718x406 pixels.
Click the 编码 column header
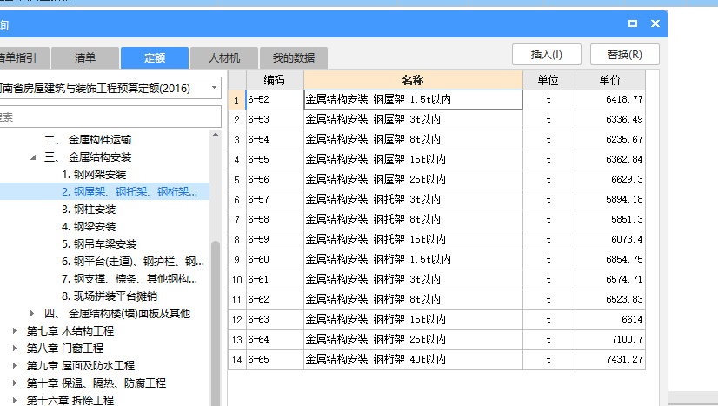click(275, 80)
